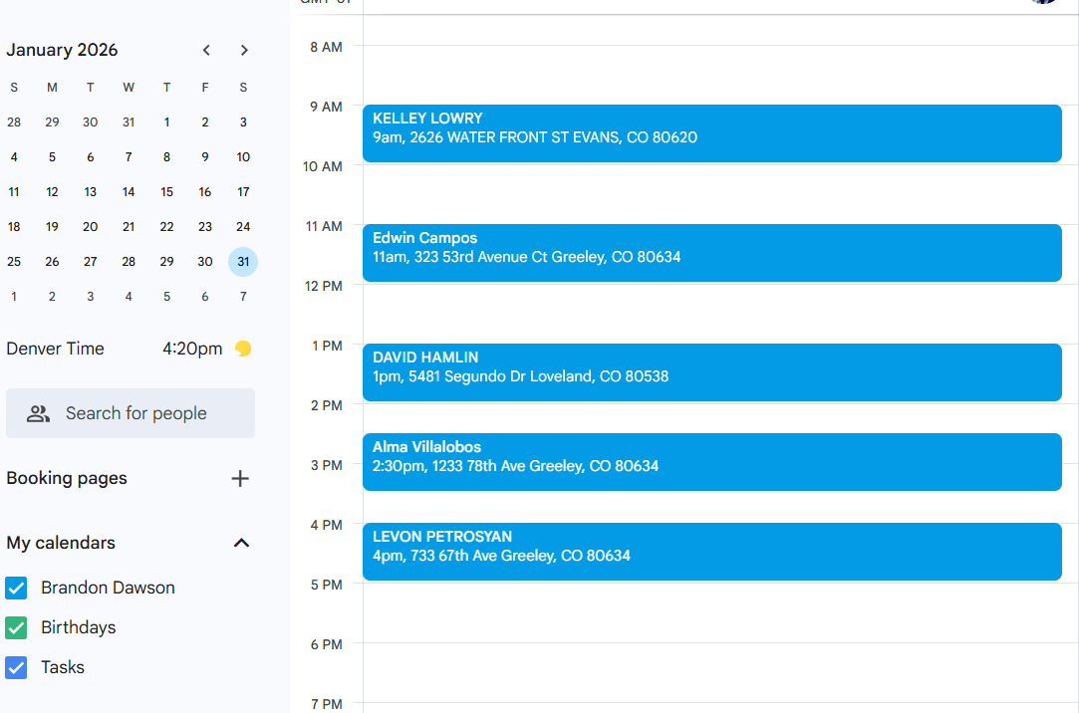Select the DAVID HAMLIN 1pm event
The width and height of the screenshot is (1079, 713).
coord(711,371)
